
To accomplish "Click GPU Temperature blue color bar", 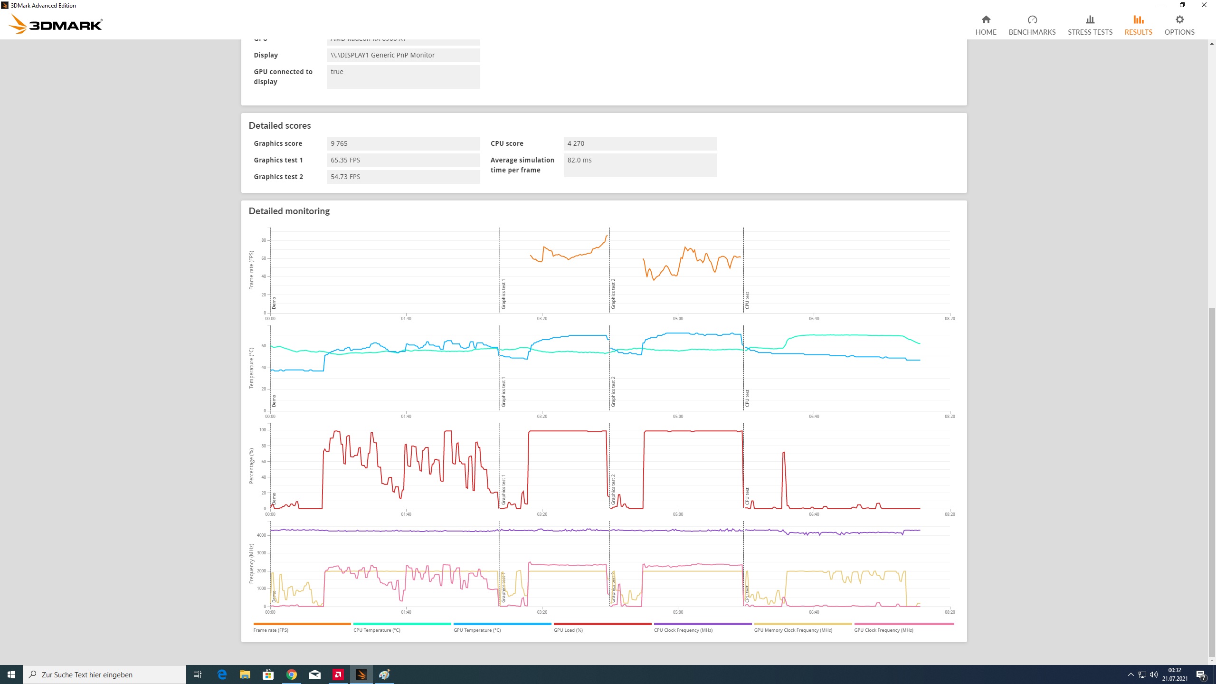I will [x=502, y=624].
